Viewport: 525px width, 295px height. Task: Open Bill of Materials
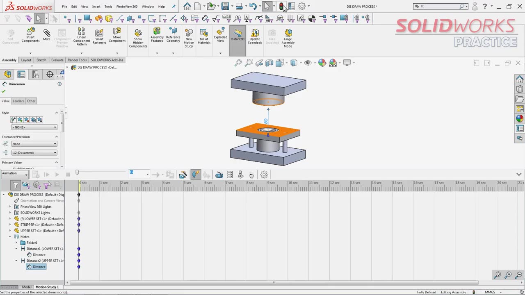click(204, 37)
